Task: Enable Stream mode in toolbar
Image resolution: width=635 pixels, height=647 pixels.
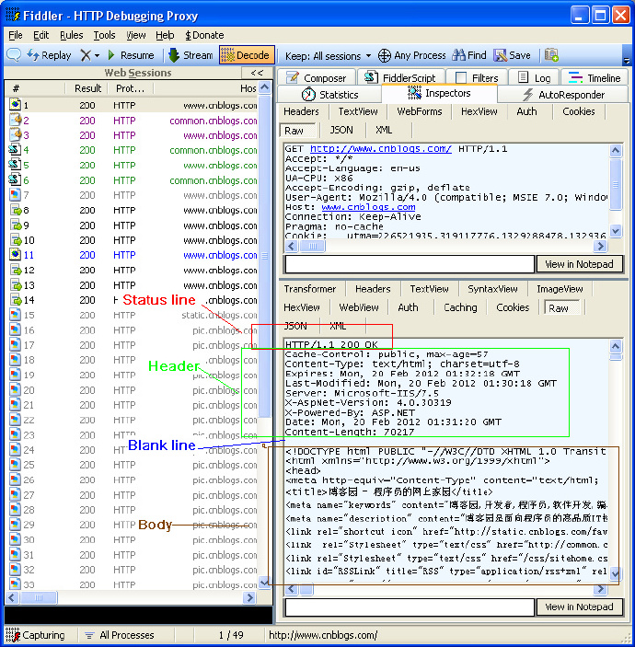Action: [190, 55]
